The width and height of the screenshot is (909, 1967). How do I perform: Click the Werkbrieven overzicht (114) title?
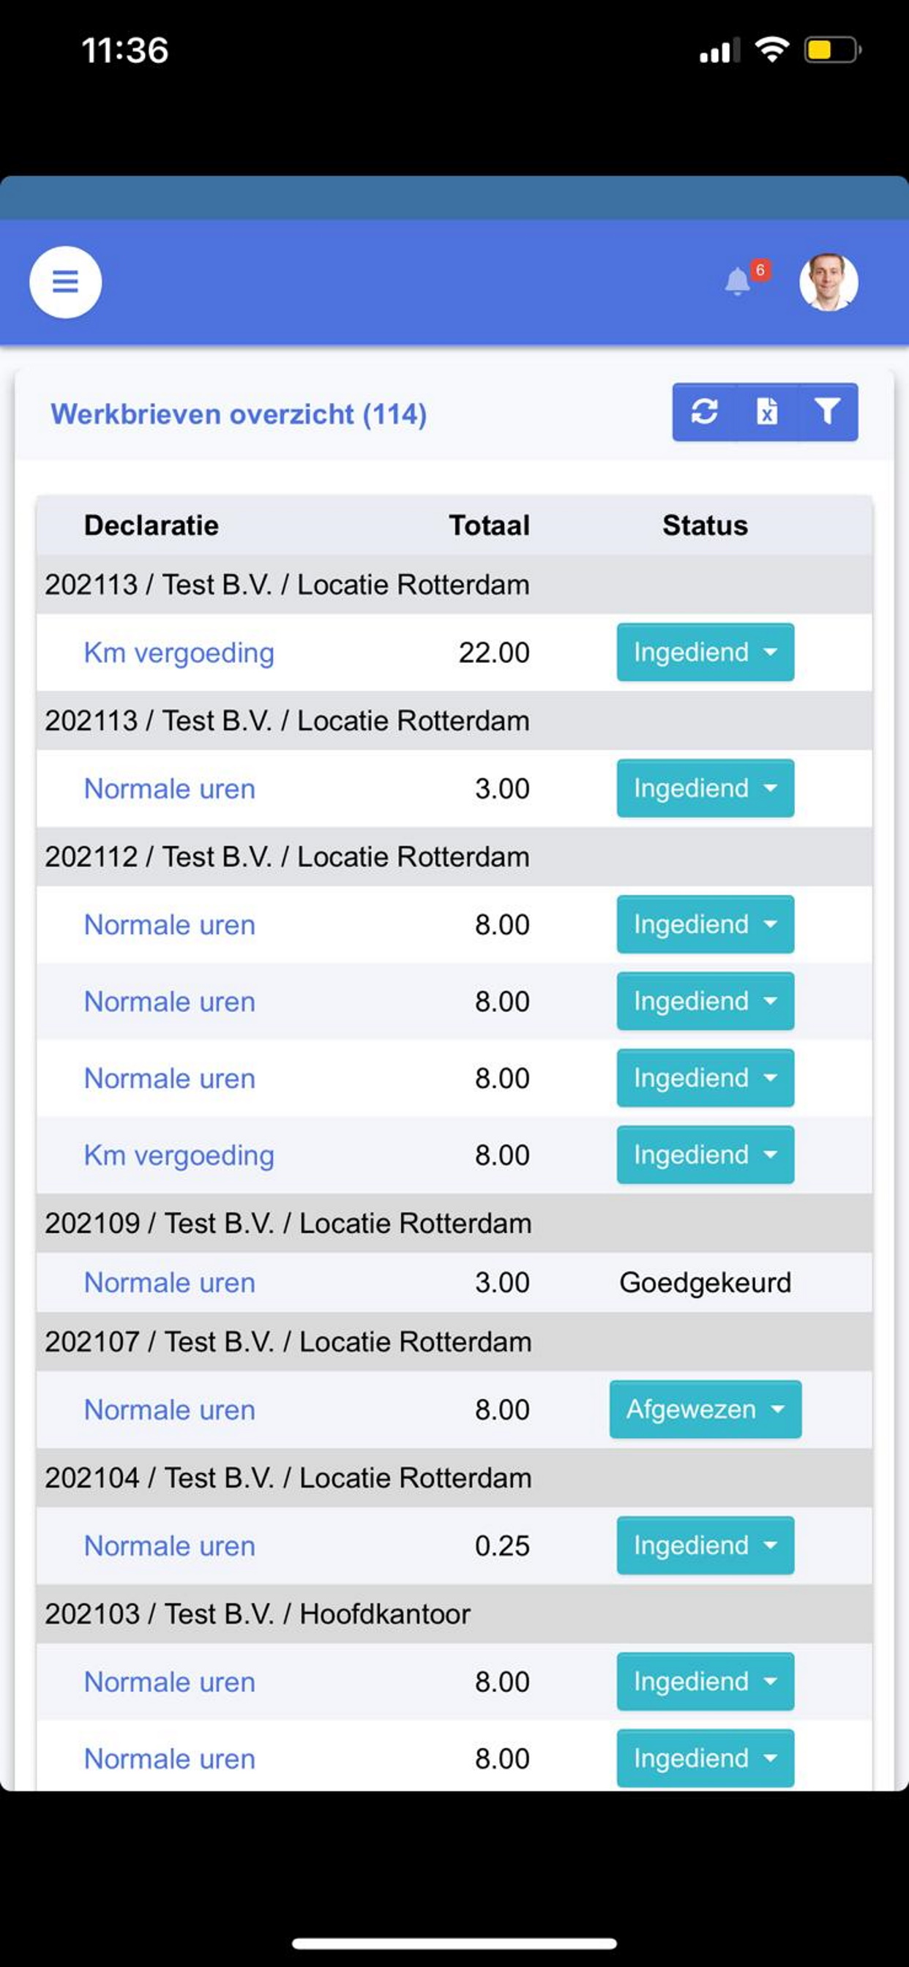239,414
